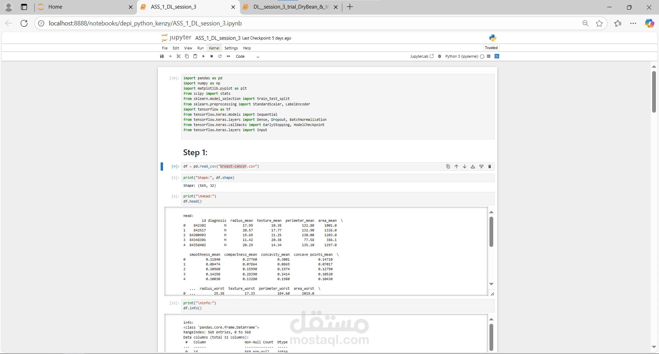Image resolution: width=659 pixels, height=354 pixels.
Task: Click into the imports code cell
Action: [x=338, y=106]
